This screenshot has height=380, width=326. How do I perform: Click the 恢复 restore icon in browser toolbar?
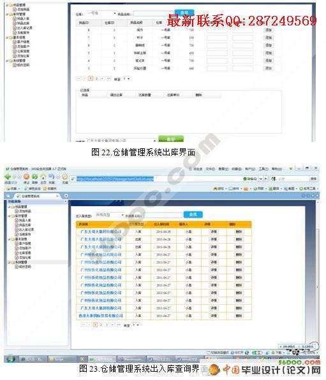[52, 177]
